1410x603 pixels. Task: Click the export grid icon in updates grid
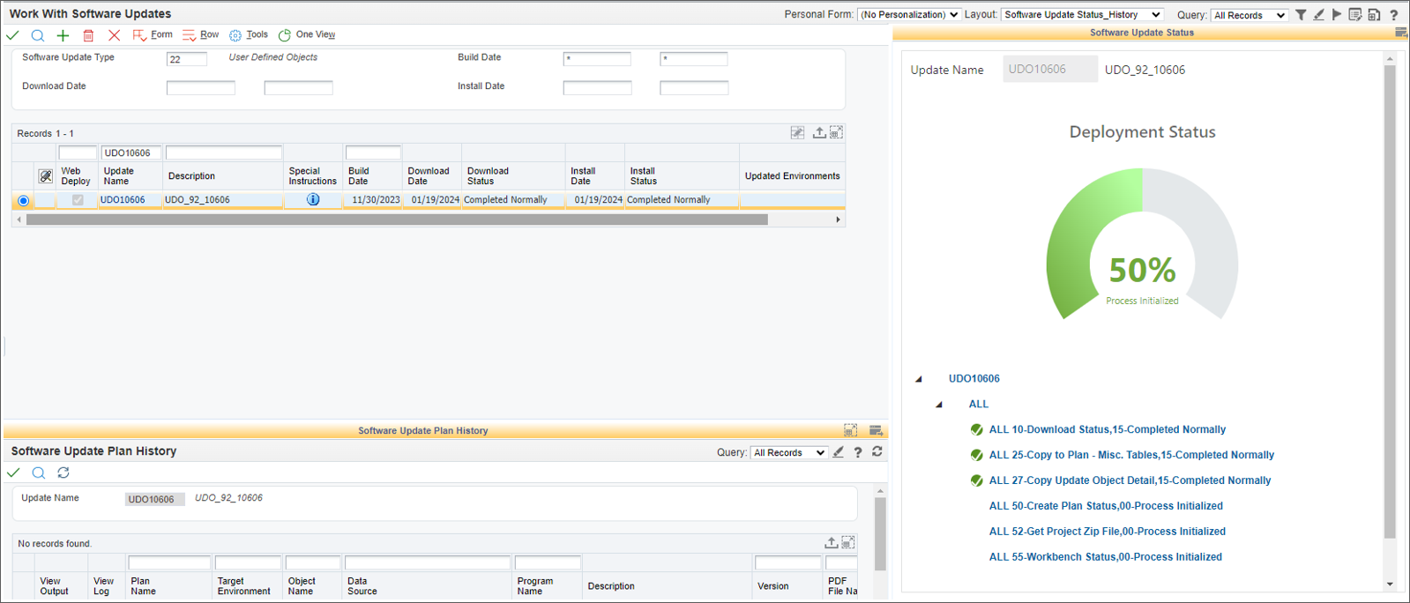(819, 133)
